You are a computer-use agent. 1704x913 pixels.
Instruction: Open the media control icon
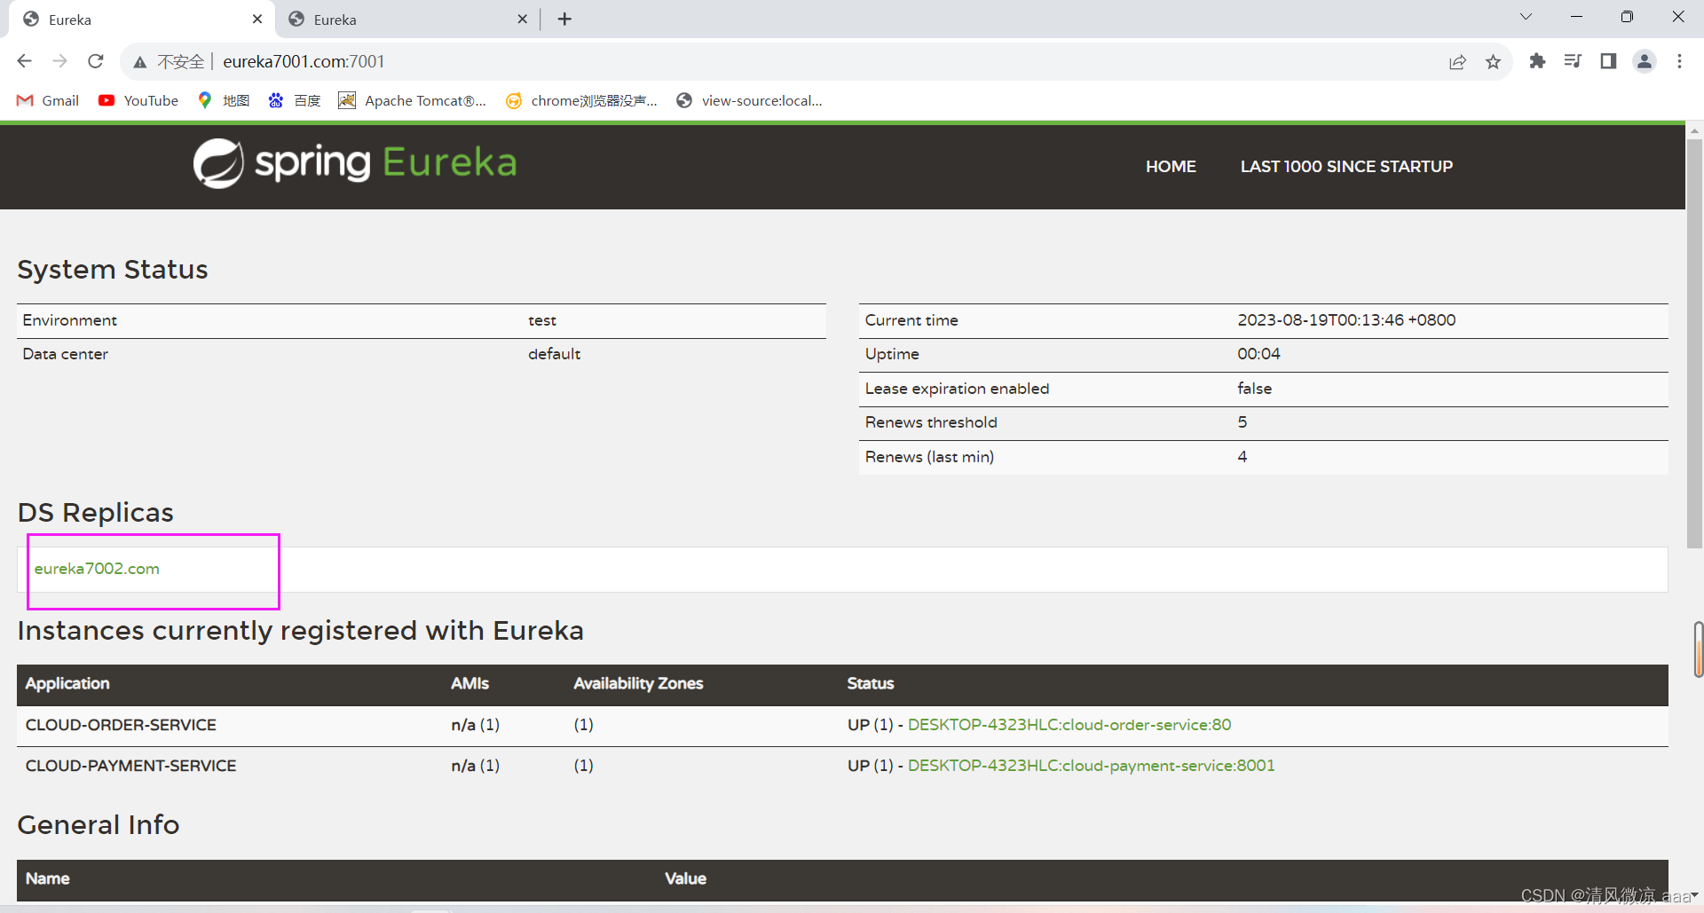click(x=1573, y=61)
